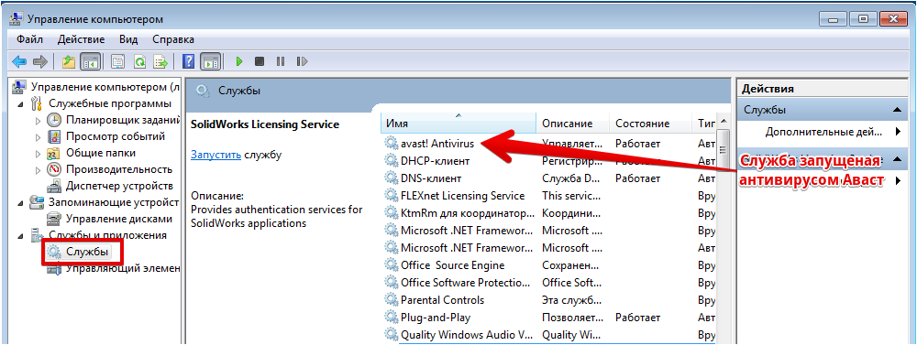This screenshot has height=345, width=917.
Task: Click the Запустить link for the service
Action: [x=215, y=155]
